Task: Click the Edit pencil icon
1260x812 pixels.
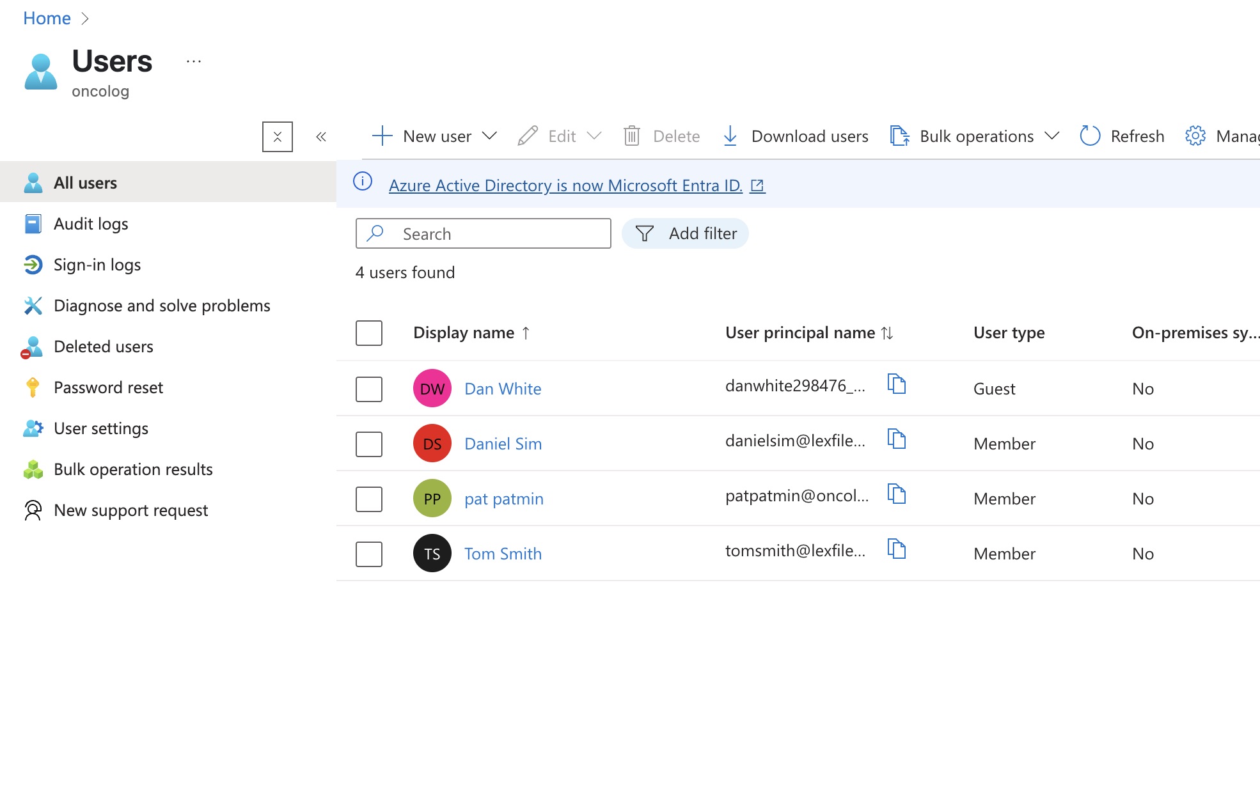Action: [x=528, y=136]
